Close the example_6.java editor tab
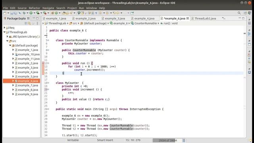 [188, 18]
